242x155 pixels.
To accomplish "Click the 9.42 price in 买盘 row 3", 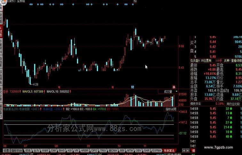I will coord(213,47).
